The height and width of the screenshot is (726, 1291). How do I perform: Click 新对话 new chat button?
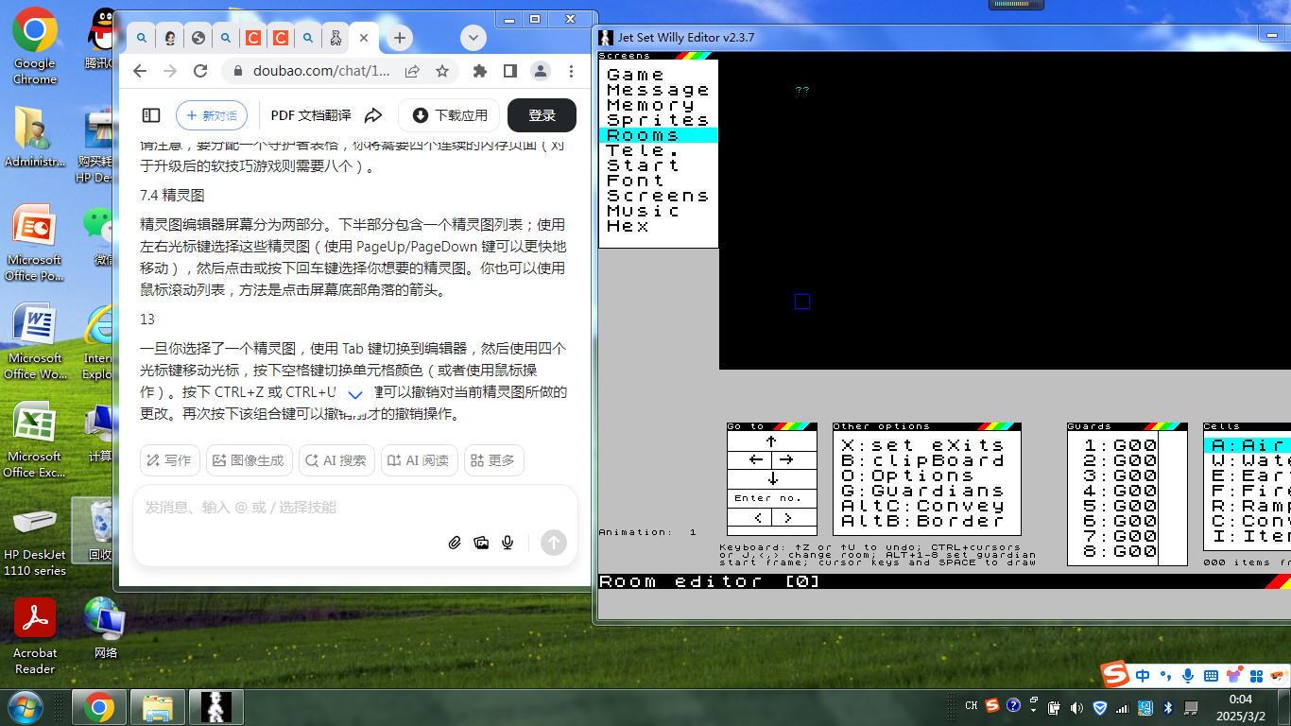pos(212,115)
